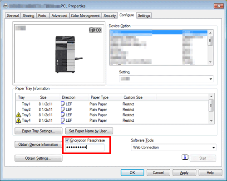Viewport: 227px width, 181px height.
Task: Click the Tray3 LEF direction page icon
Action: click(x=63, y=115)
